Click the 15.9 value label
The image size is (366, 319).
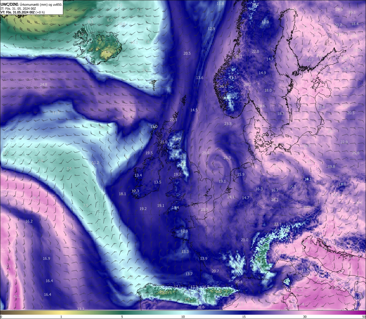241,174
